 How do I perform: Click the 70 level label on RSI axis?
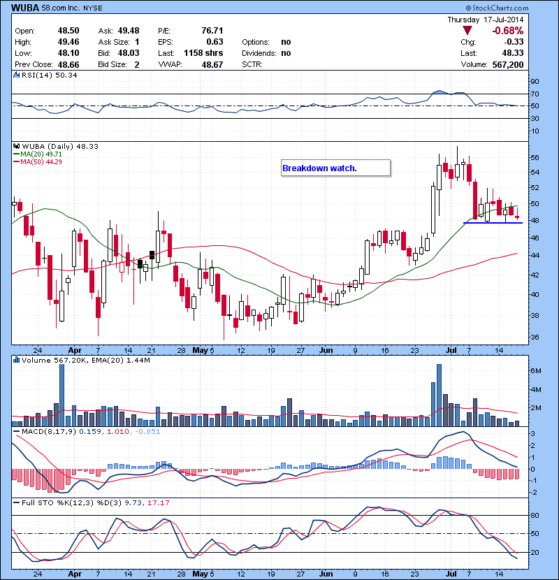pyautogui.click(x=535, y=94)
